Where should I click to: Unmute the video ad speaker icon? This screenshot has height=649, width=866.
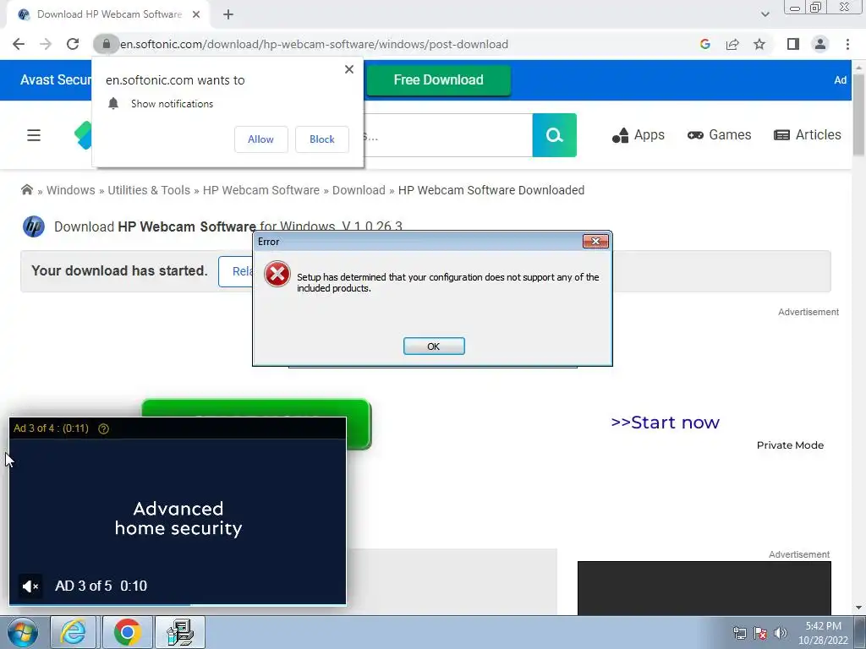[x=30, y=586]
